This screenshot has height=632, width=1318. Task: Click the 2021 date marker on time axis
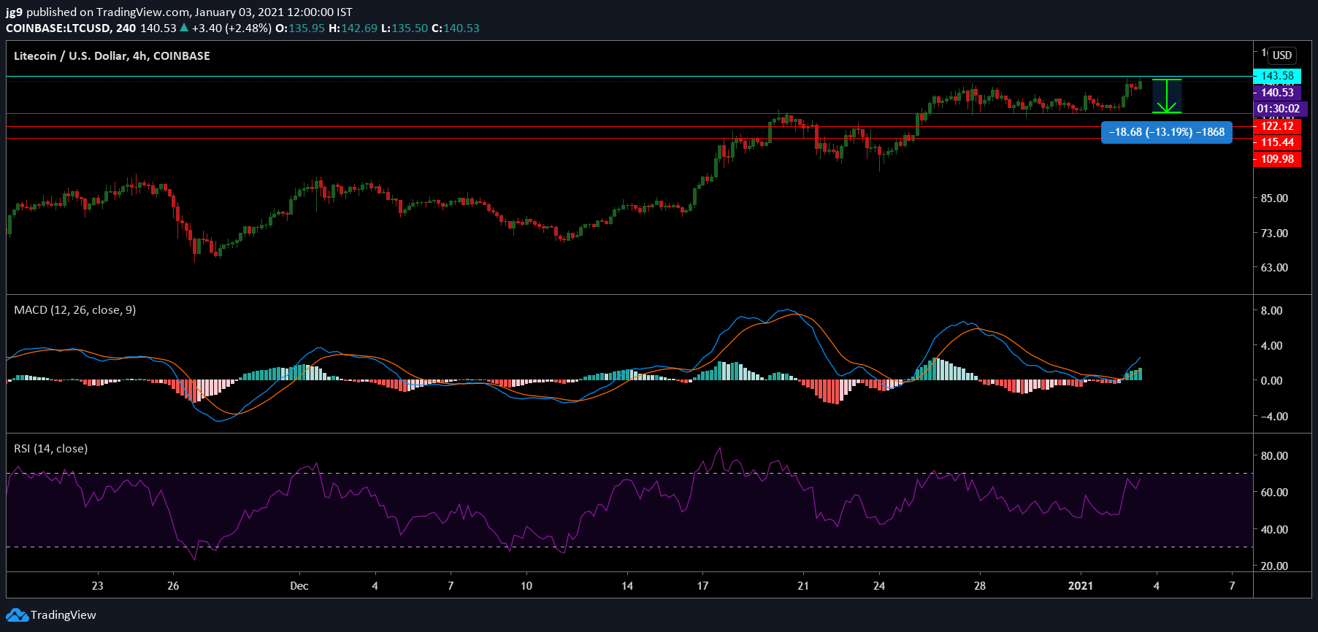tap(1081, 586)
